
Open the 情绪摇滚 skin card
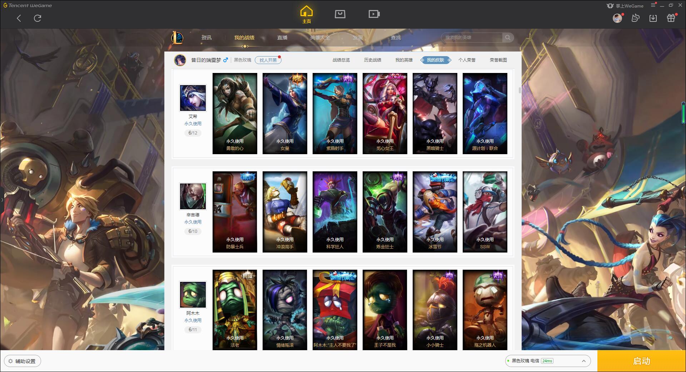pyautogui.click(x=285, y=310)
